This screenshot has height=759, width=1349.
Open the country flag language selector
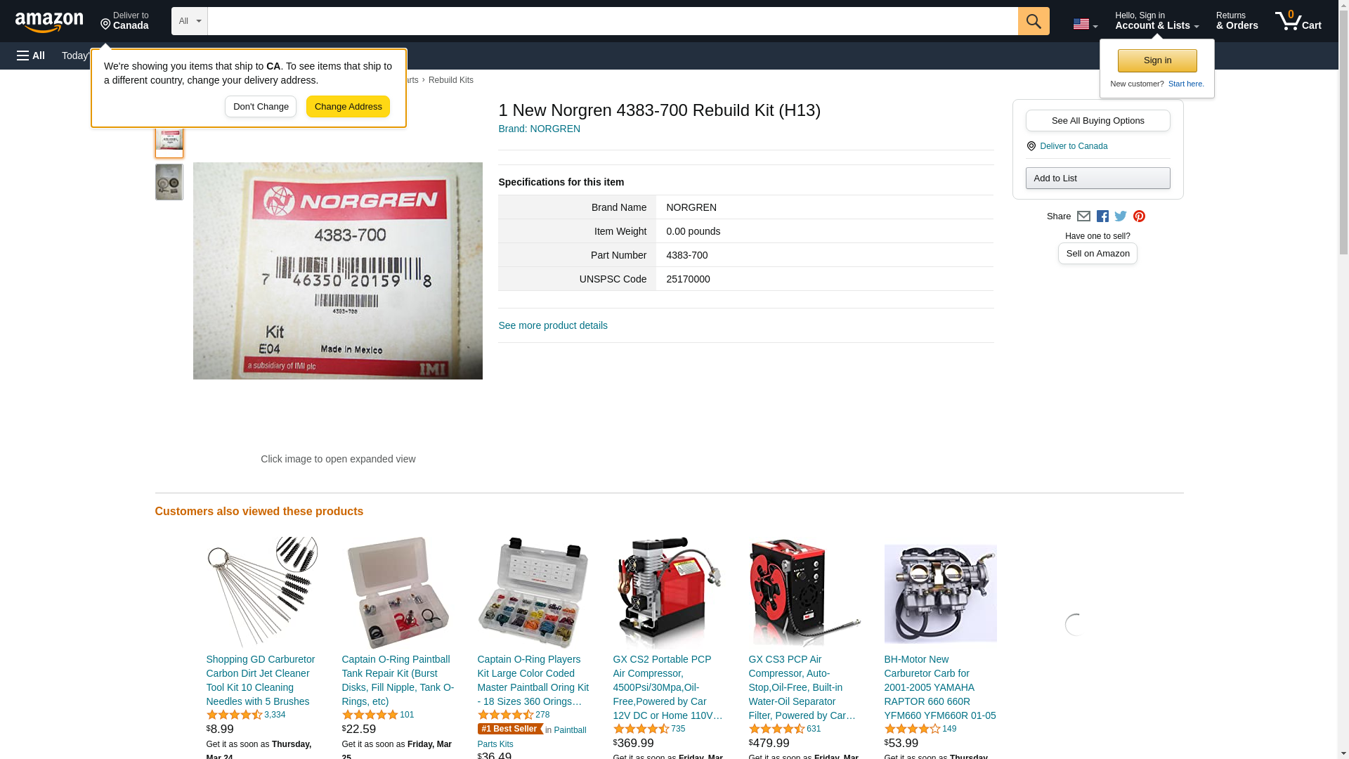coord(1085,24)
